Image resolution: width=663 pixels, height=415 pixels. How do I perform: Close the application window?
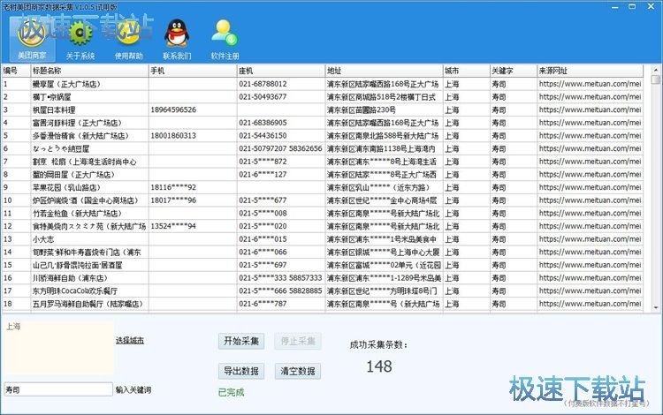click(652, 7)
